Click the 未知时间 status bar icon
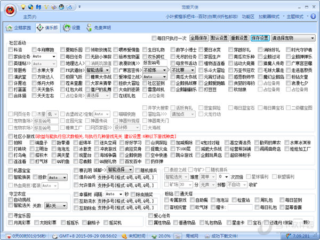 [x=124, y=236]
